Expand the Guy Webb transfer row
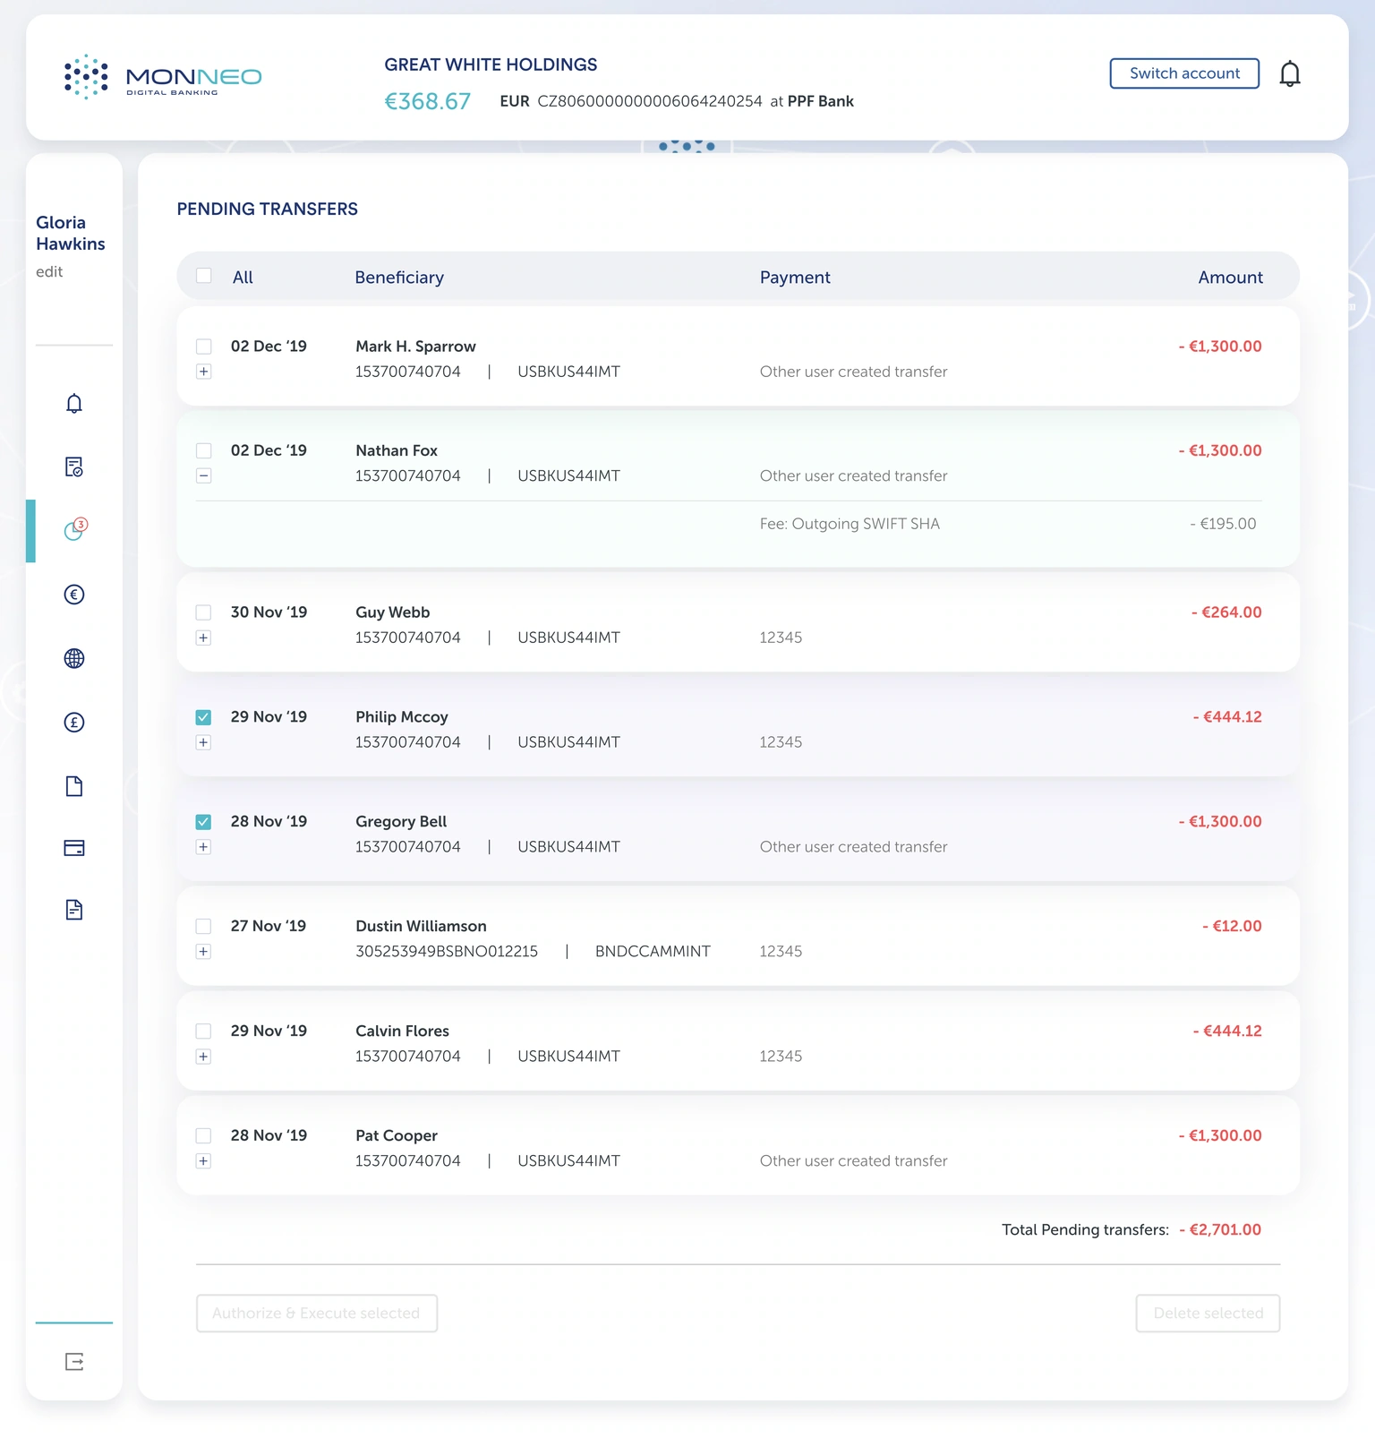1375x1438 pixels. pos(204,638)
